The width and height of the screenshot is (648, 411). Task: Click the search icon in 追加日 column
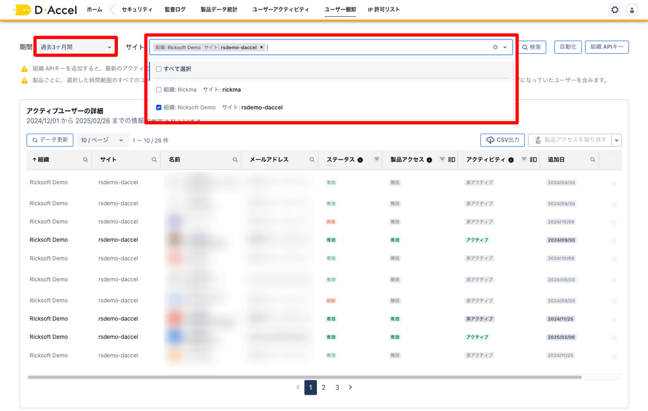pyautogui.click(x=593, y=159)
